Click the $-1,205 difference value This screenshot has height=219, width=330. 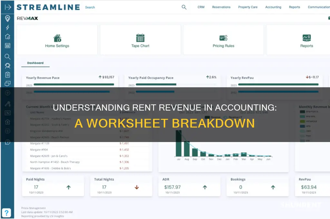coord(124,168)
